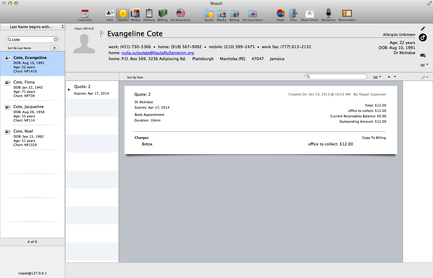Viewport: 433px width, 278px height.
Task: Open the plus add-quote dropdown
Action: pos(391,77)
